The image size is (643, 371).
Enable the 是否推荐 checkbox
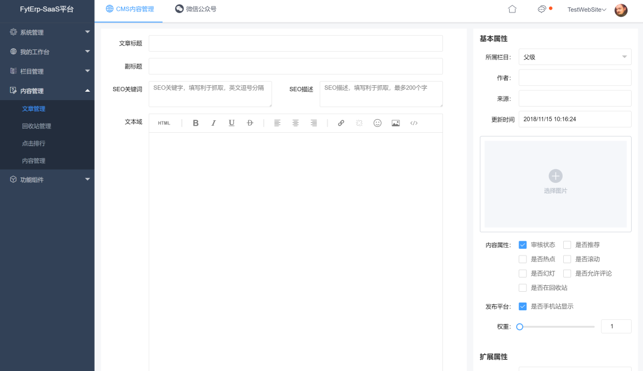point(567,245)
